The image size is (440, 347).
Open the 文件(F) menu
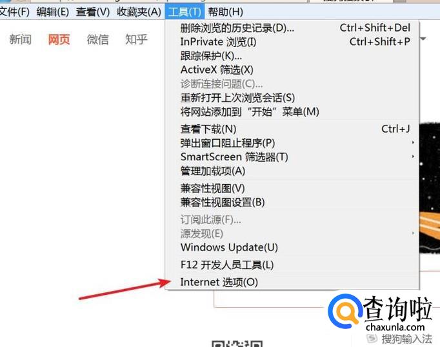point(14,12)
